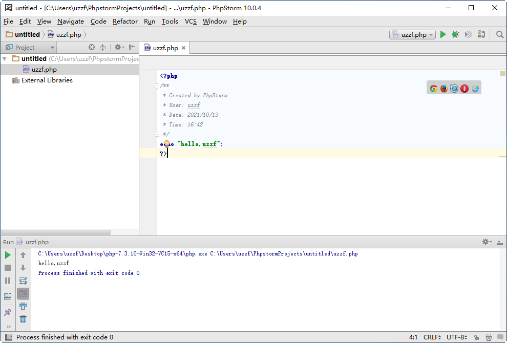The height and width of the screenshot is (343, 507).
Task: Change UTF-8 file encoding
Action: pyautogui.click(x=457, y=337)
